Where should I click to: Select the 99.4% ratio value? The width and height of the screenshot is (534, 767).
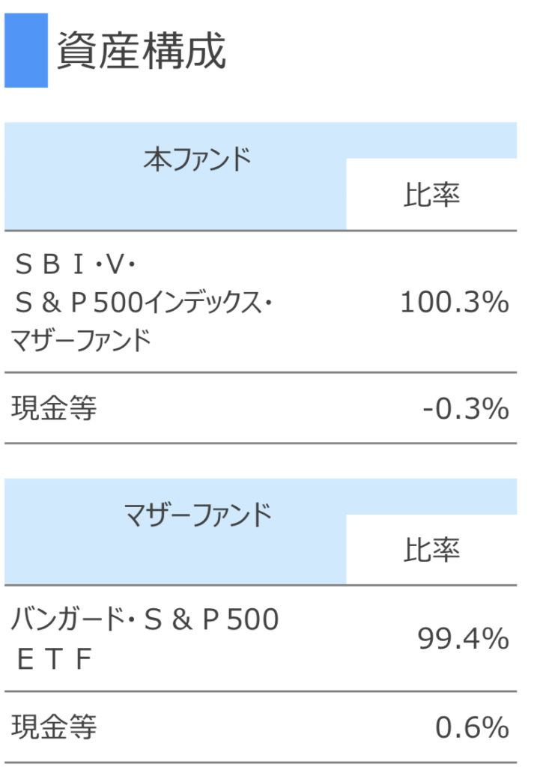coord(463,639)
